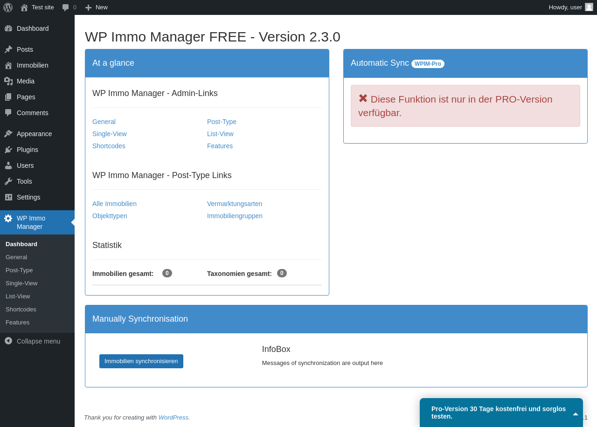
Task: Open the Media menu
Action: pyautogui.click(x=37, y=81)
